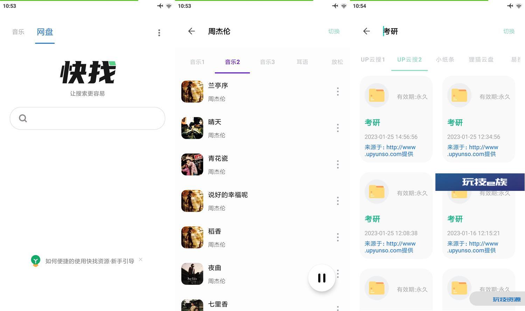Open folder icon of 12:08:38 考研 card

377,192
